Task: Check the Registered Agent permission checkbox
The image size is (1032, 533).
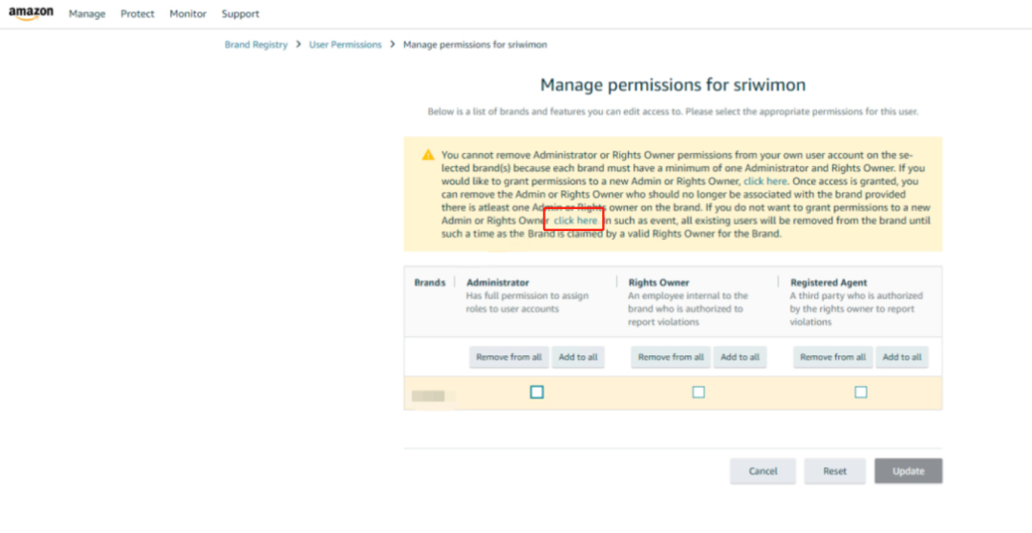Action: pyautogui.click(x=861, y=392)
